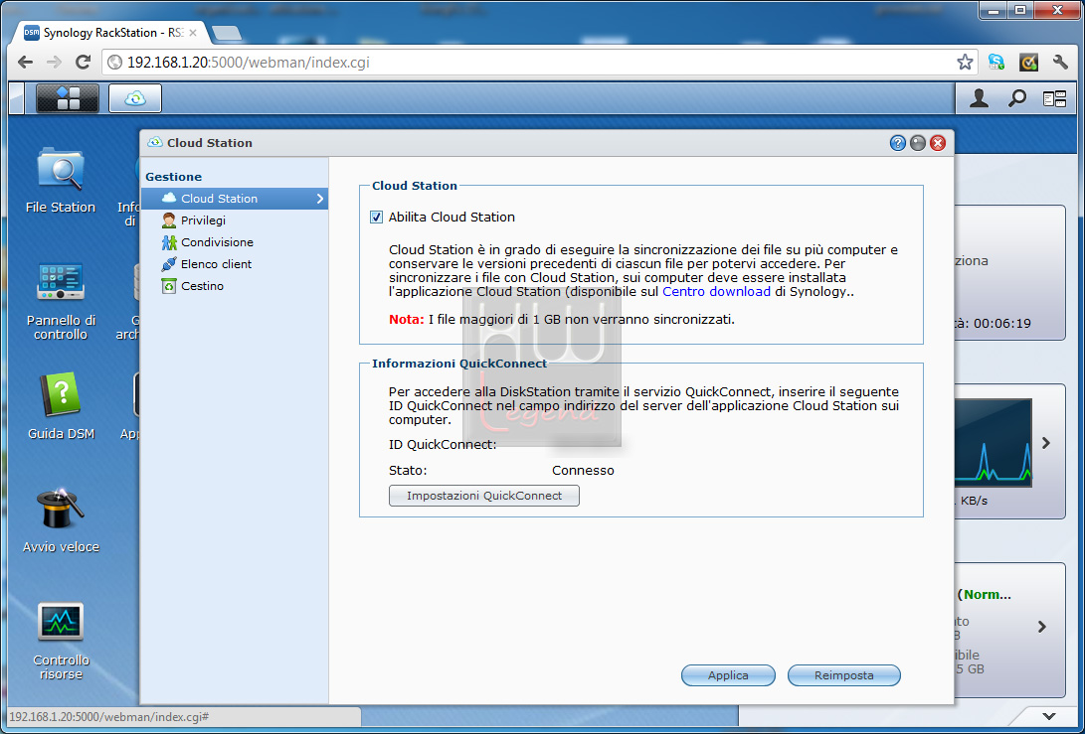1085x734 pixels.
Task: Close the Synology RackStation tab
Action: tap(193, 33)
